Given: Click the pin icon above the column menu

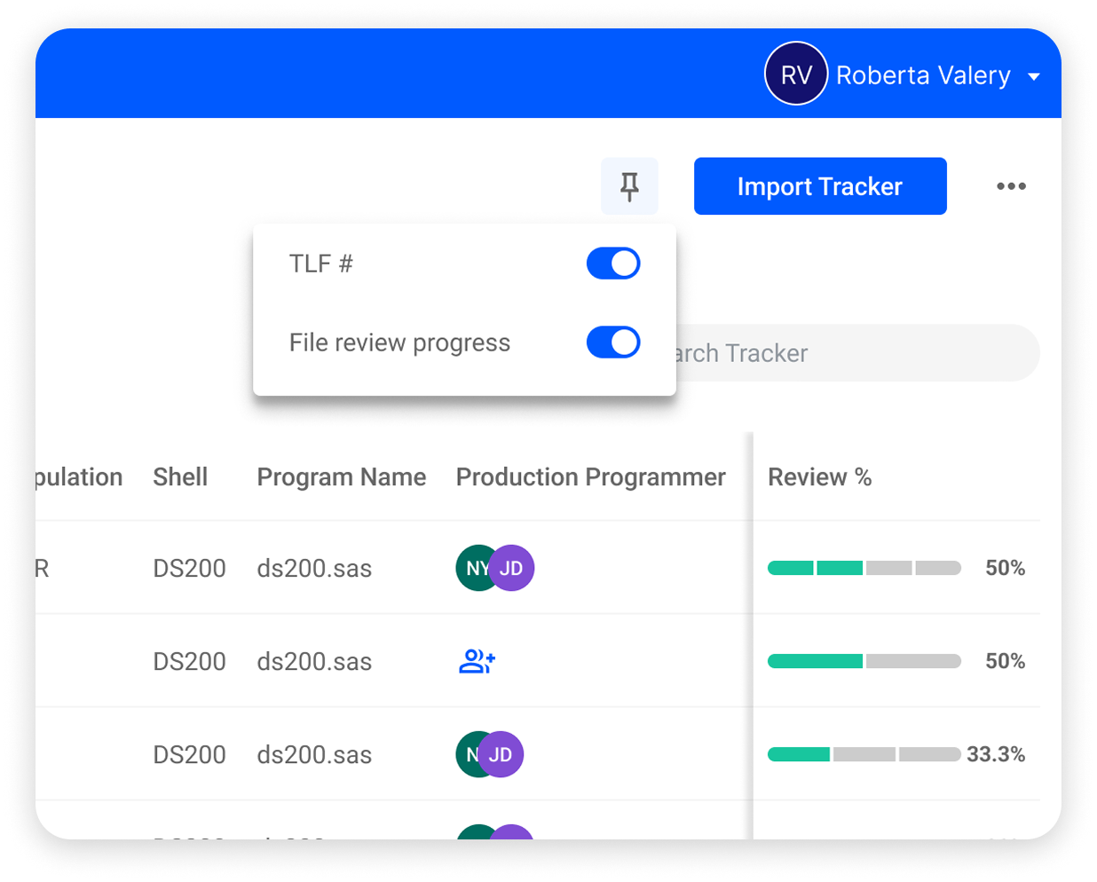Looking at the screenshot, I should pyautogui.click(x=629, y=185).
